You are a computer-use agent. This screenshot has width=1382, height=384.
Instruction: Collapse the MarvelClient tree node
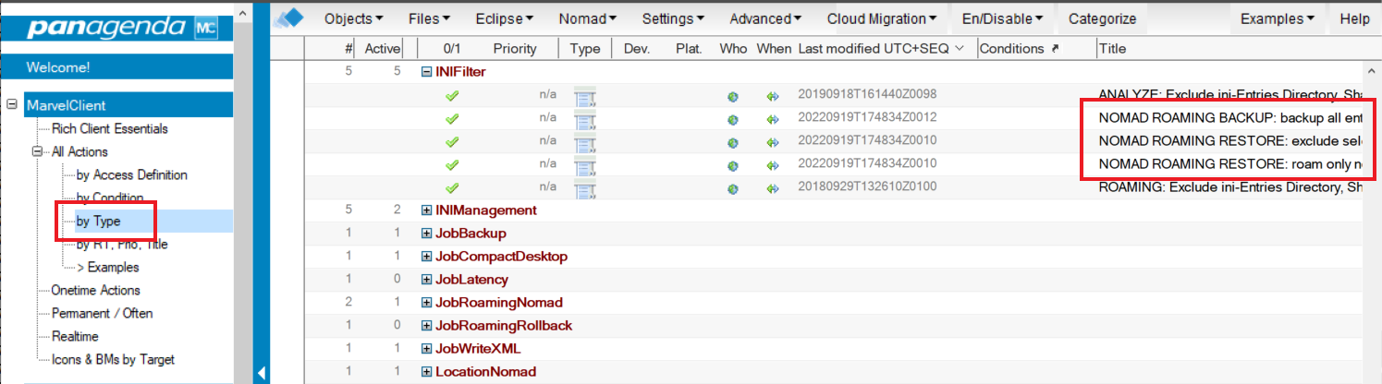[x=11, y=105]
